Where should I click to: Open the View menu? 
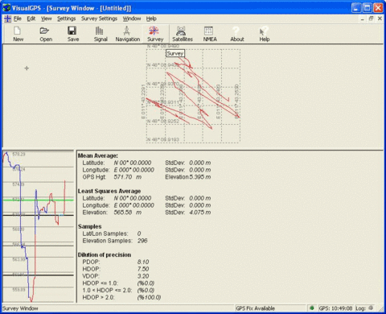coord(46,19)
